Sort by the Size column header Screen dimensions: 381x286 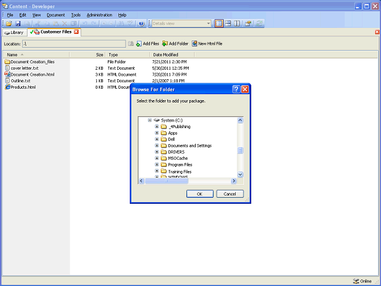(88, 55)
